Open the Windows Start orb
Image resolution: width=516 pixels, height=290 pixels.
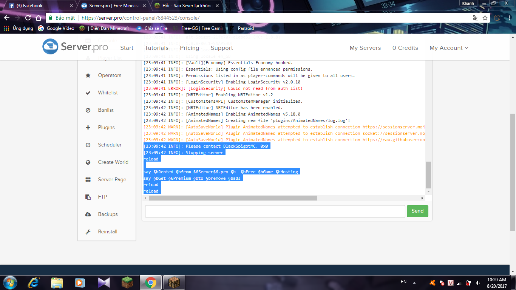point(10,282)
